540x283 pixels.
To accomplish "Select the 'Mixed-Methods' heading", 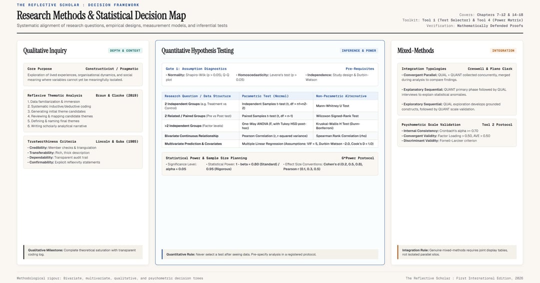I will tap(415, 50).
